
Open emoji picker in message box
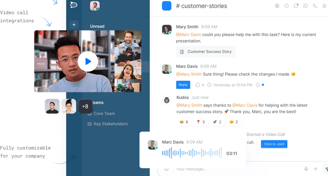166,169
